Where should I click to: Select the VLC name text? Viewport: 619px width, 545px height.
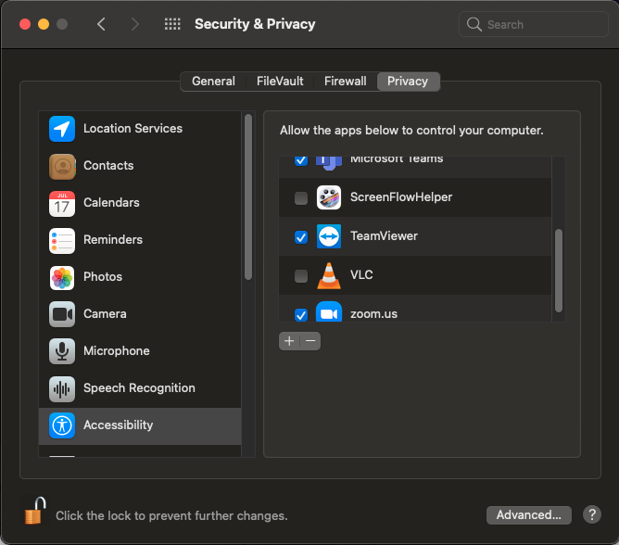pyautogui.click(x=361, y=275)
